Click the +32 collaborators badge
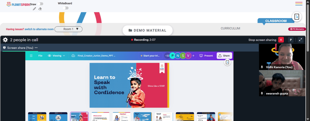 point(167,56)
